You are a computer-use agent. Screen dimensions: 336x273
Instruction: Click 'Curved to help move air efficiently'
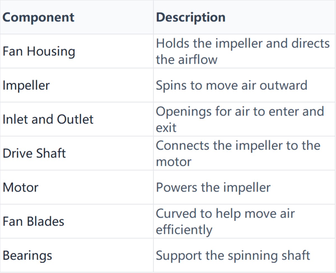(225, 221)
